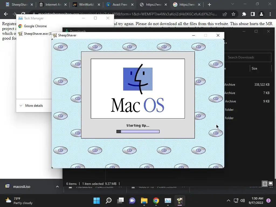
Task: Open taskbar Search
Action: coord(109,201)
